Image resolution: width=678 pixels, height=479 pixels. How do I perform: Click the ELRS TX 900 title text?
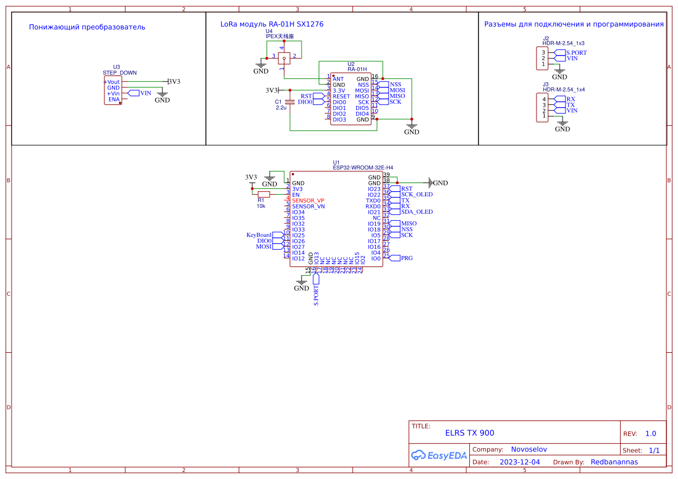pos(470,432)
